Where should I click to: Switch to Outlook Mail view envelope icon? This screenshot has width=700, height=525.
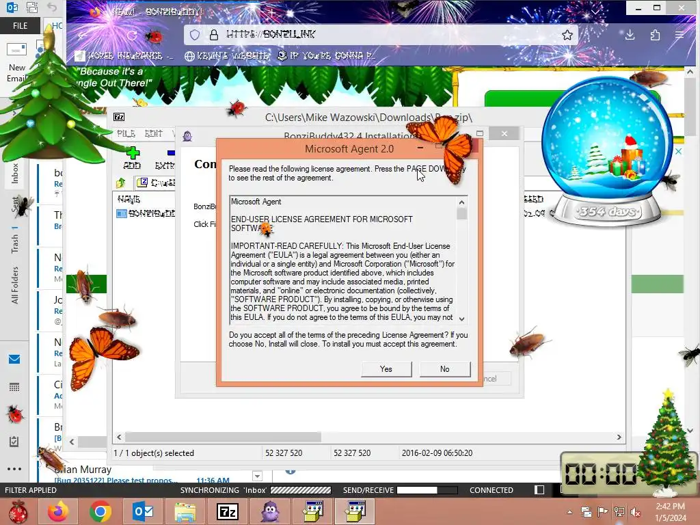pos(14,360)
